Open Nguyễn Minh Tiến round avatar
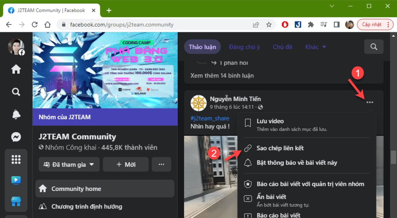The height and width of the screenshot is (218, 397). [199, 103]
